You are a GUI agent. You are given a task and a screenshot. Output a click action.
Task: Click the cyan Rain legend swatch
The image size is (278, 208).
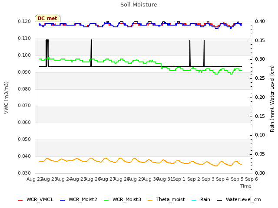[194, 200]
